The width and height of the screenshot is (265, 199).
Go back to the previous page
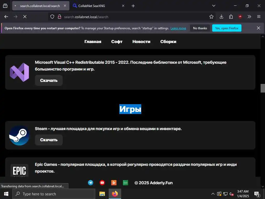[x=6, y=17]
